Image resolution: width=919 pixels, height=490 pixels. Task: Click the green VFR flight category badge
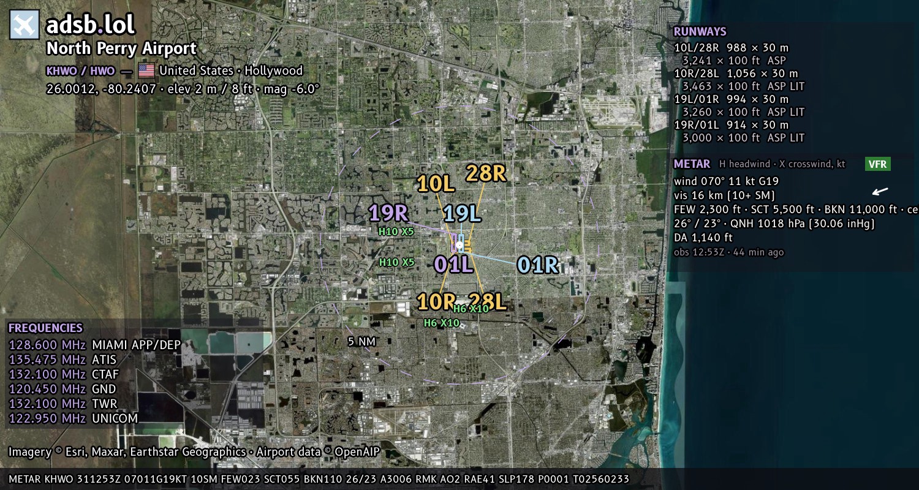[x=878, y=164]
